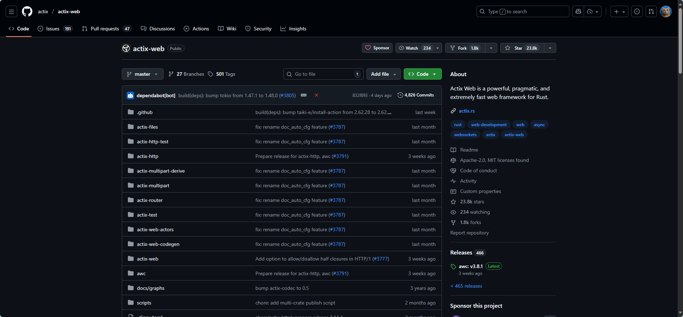Viewport: 683px width, 317px height.
Task: Open the create new plus dropdown
Action: (x=619, y=11)
